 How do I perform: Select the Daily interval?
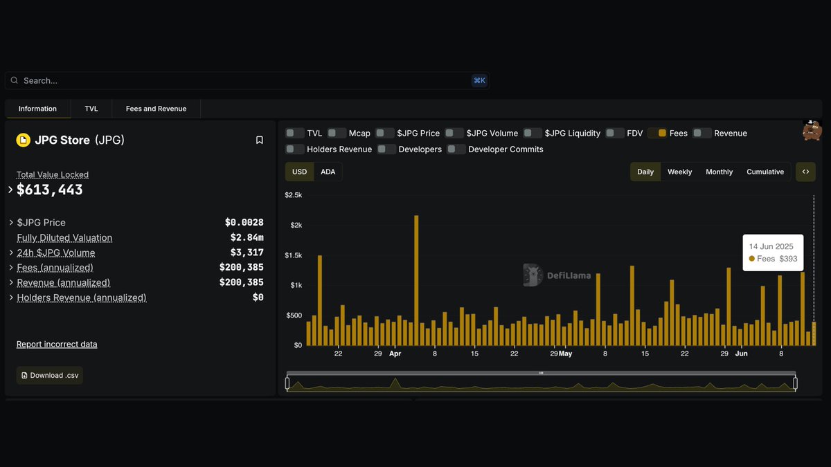coord(645,172)
